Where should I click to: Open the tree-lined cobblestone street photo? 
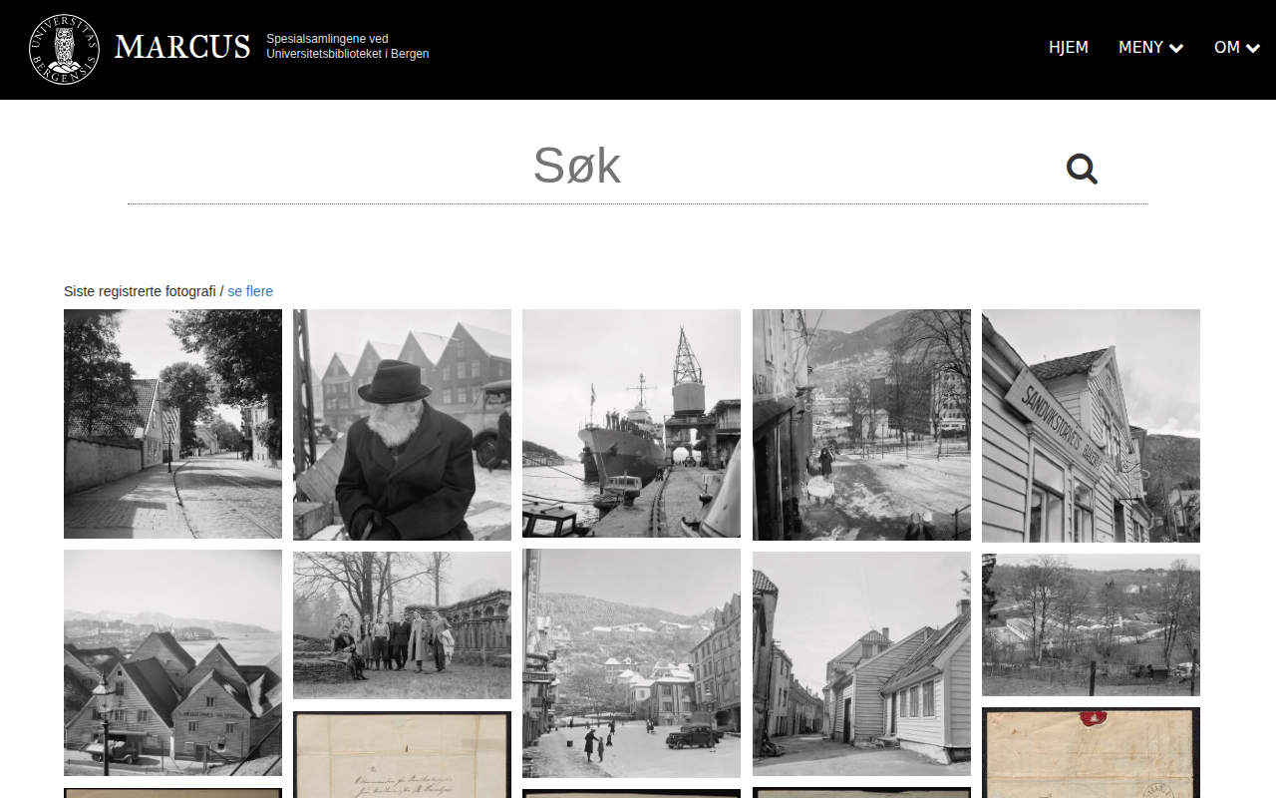(x=172, y=423)
